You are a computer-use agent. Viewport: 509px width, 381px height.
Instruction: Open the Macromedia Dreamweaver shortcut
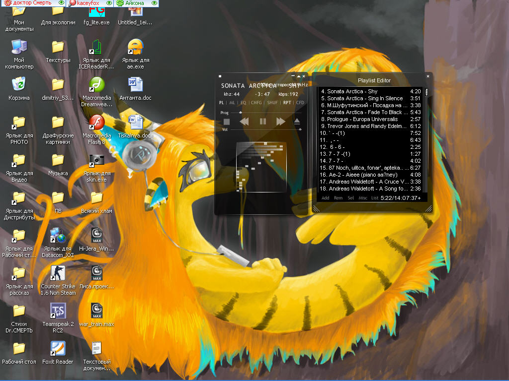coord(97,85)
